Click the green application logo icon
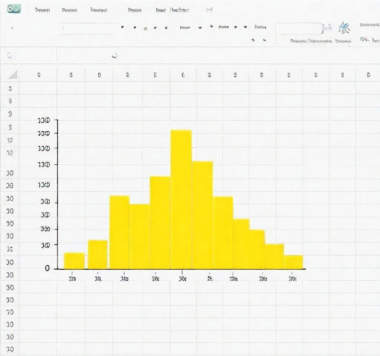 pos(14,9)
